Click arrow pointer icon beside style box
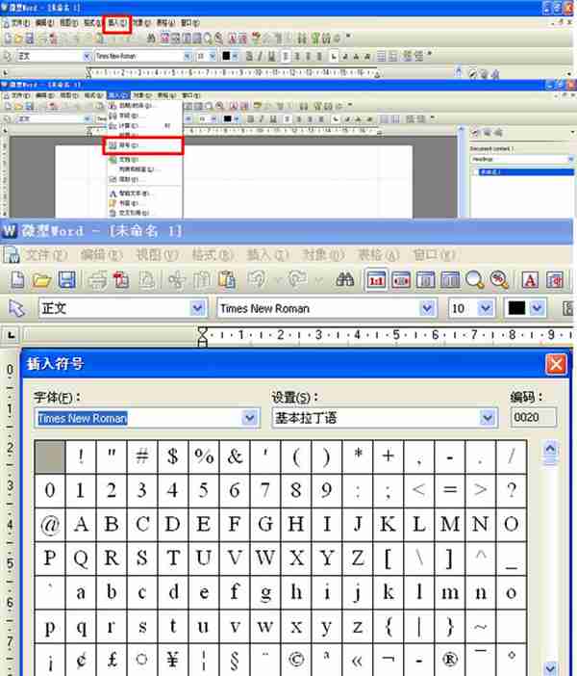577x676 pixels. click(16, 309)
